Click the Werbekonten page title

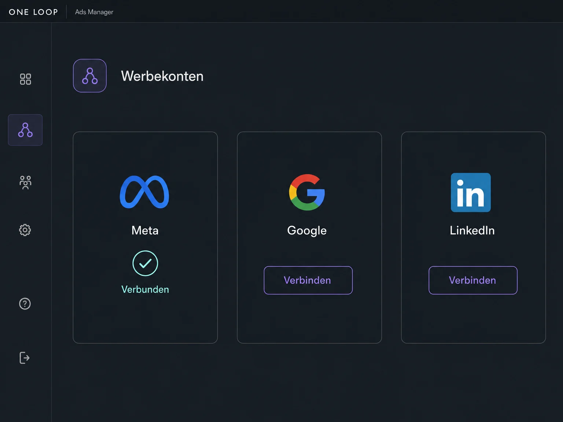pos(162,76)
